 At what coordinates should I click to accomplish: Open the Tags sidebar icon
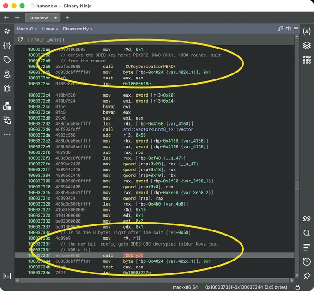click(x=7, y=60)
